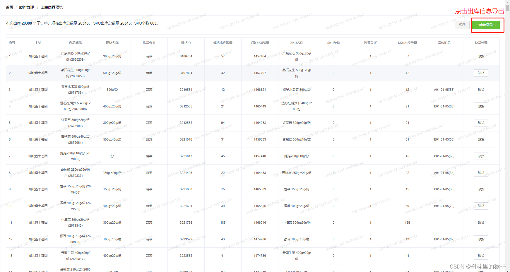Click SKU编码 cell 1457797

click(260, 73)
